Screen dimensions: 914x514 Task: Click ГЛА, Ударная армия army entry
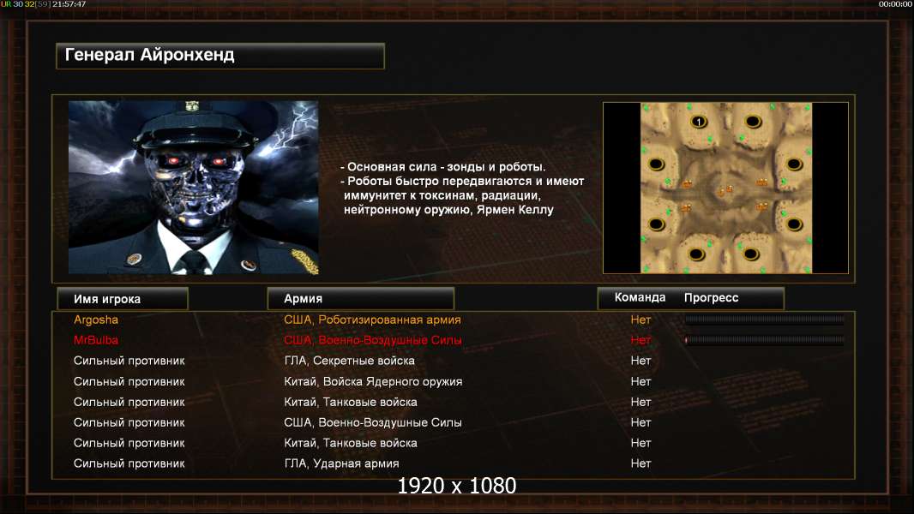341,464
